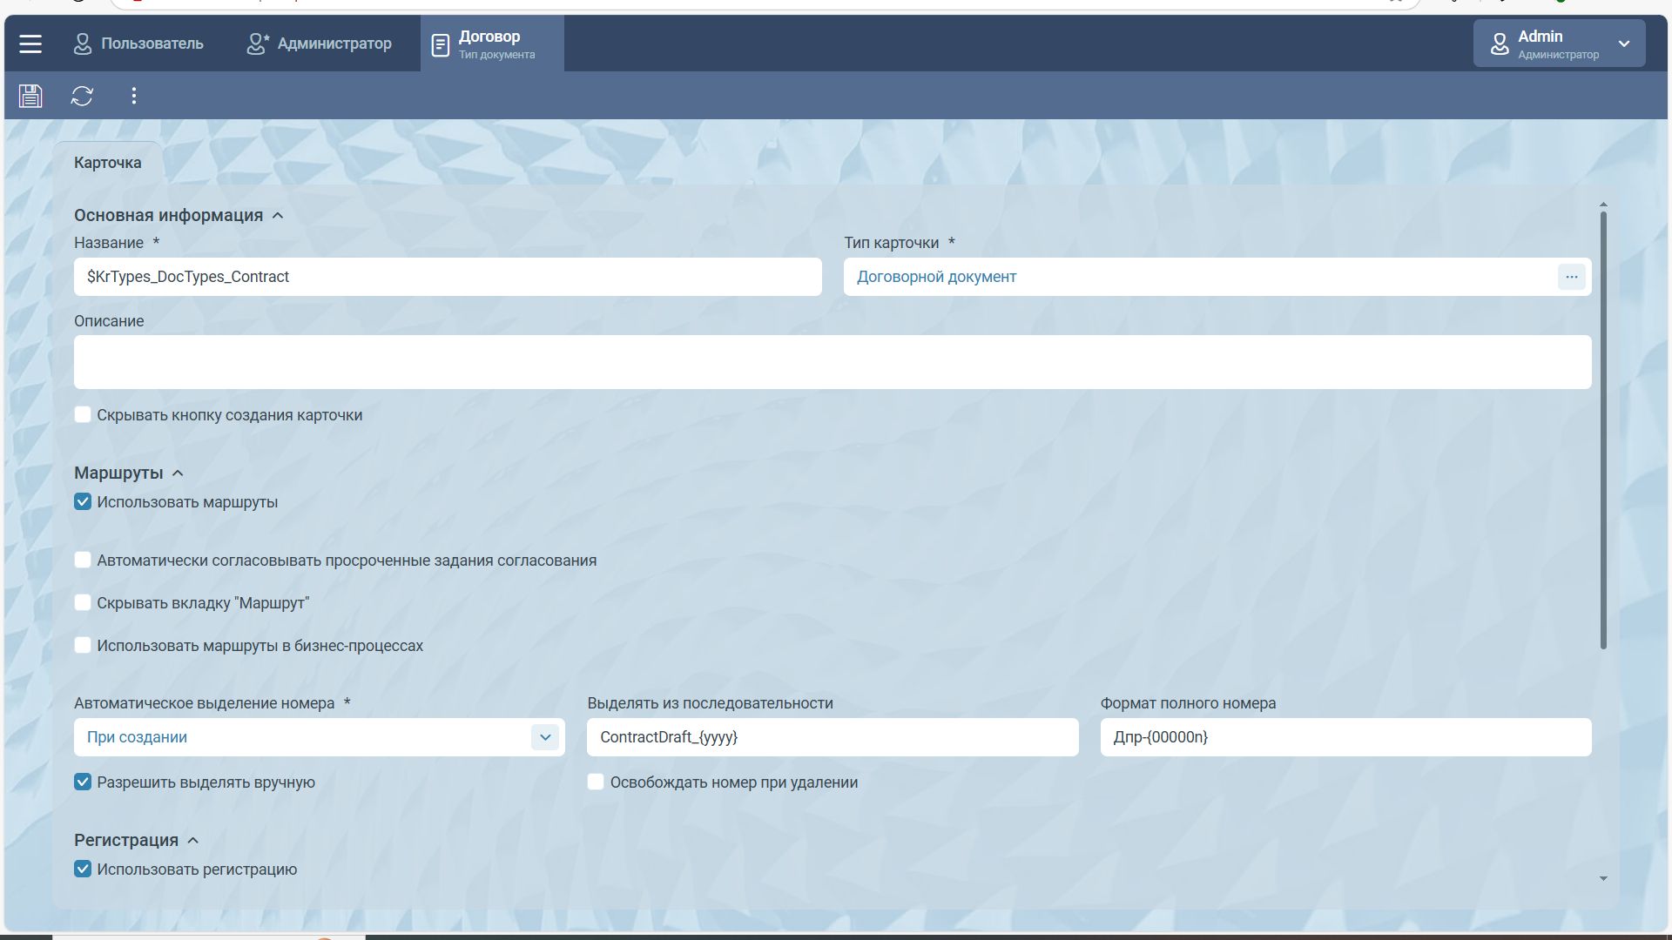Expand the Admin account dropdown arrow
This screenshot has width=1672, height=940.
pyautogui.click(x=1623, y=44)
